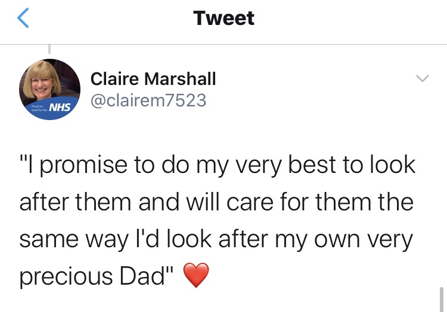Click the red heart emoji
447x312 pixels.
tap(195, 275)
